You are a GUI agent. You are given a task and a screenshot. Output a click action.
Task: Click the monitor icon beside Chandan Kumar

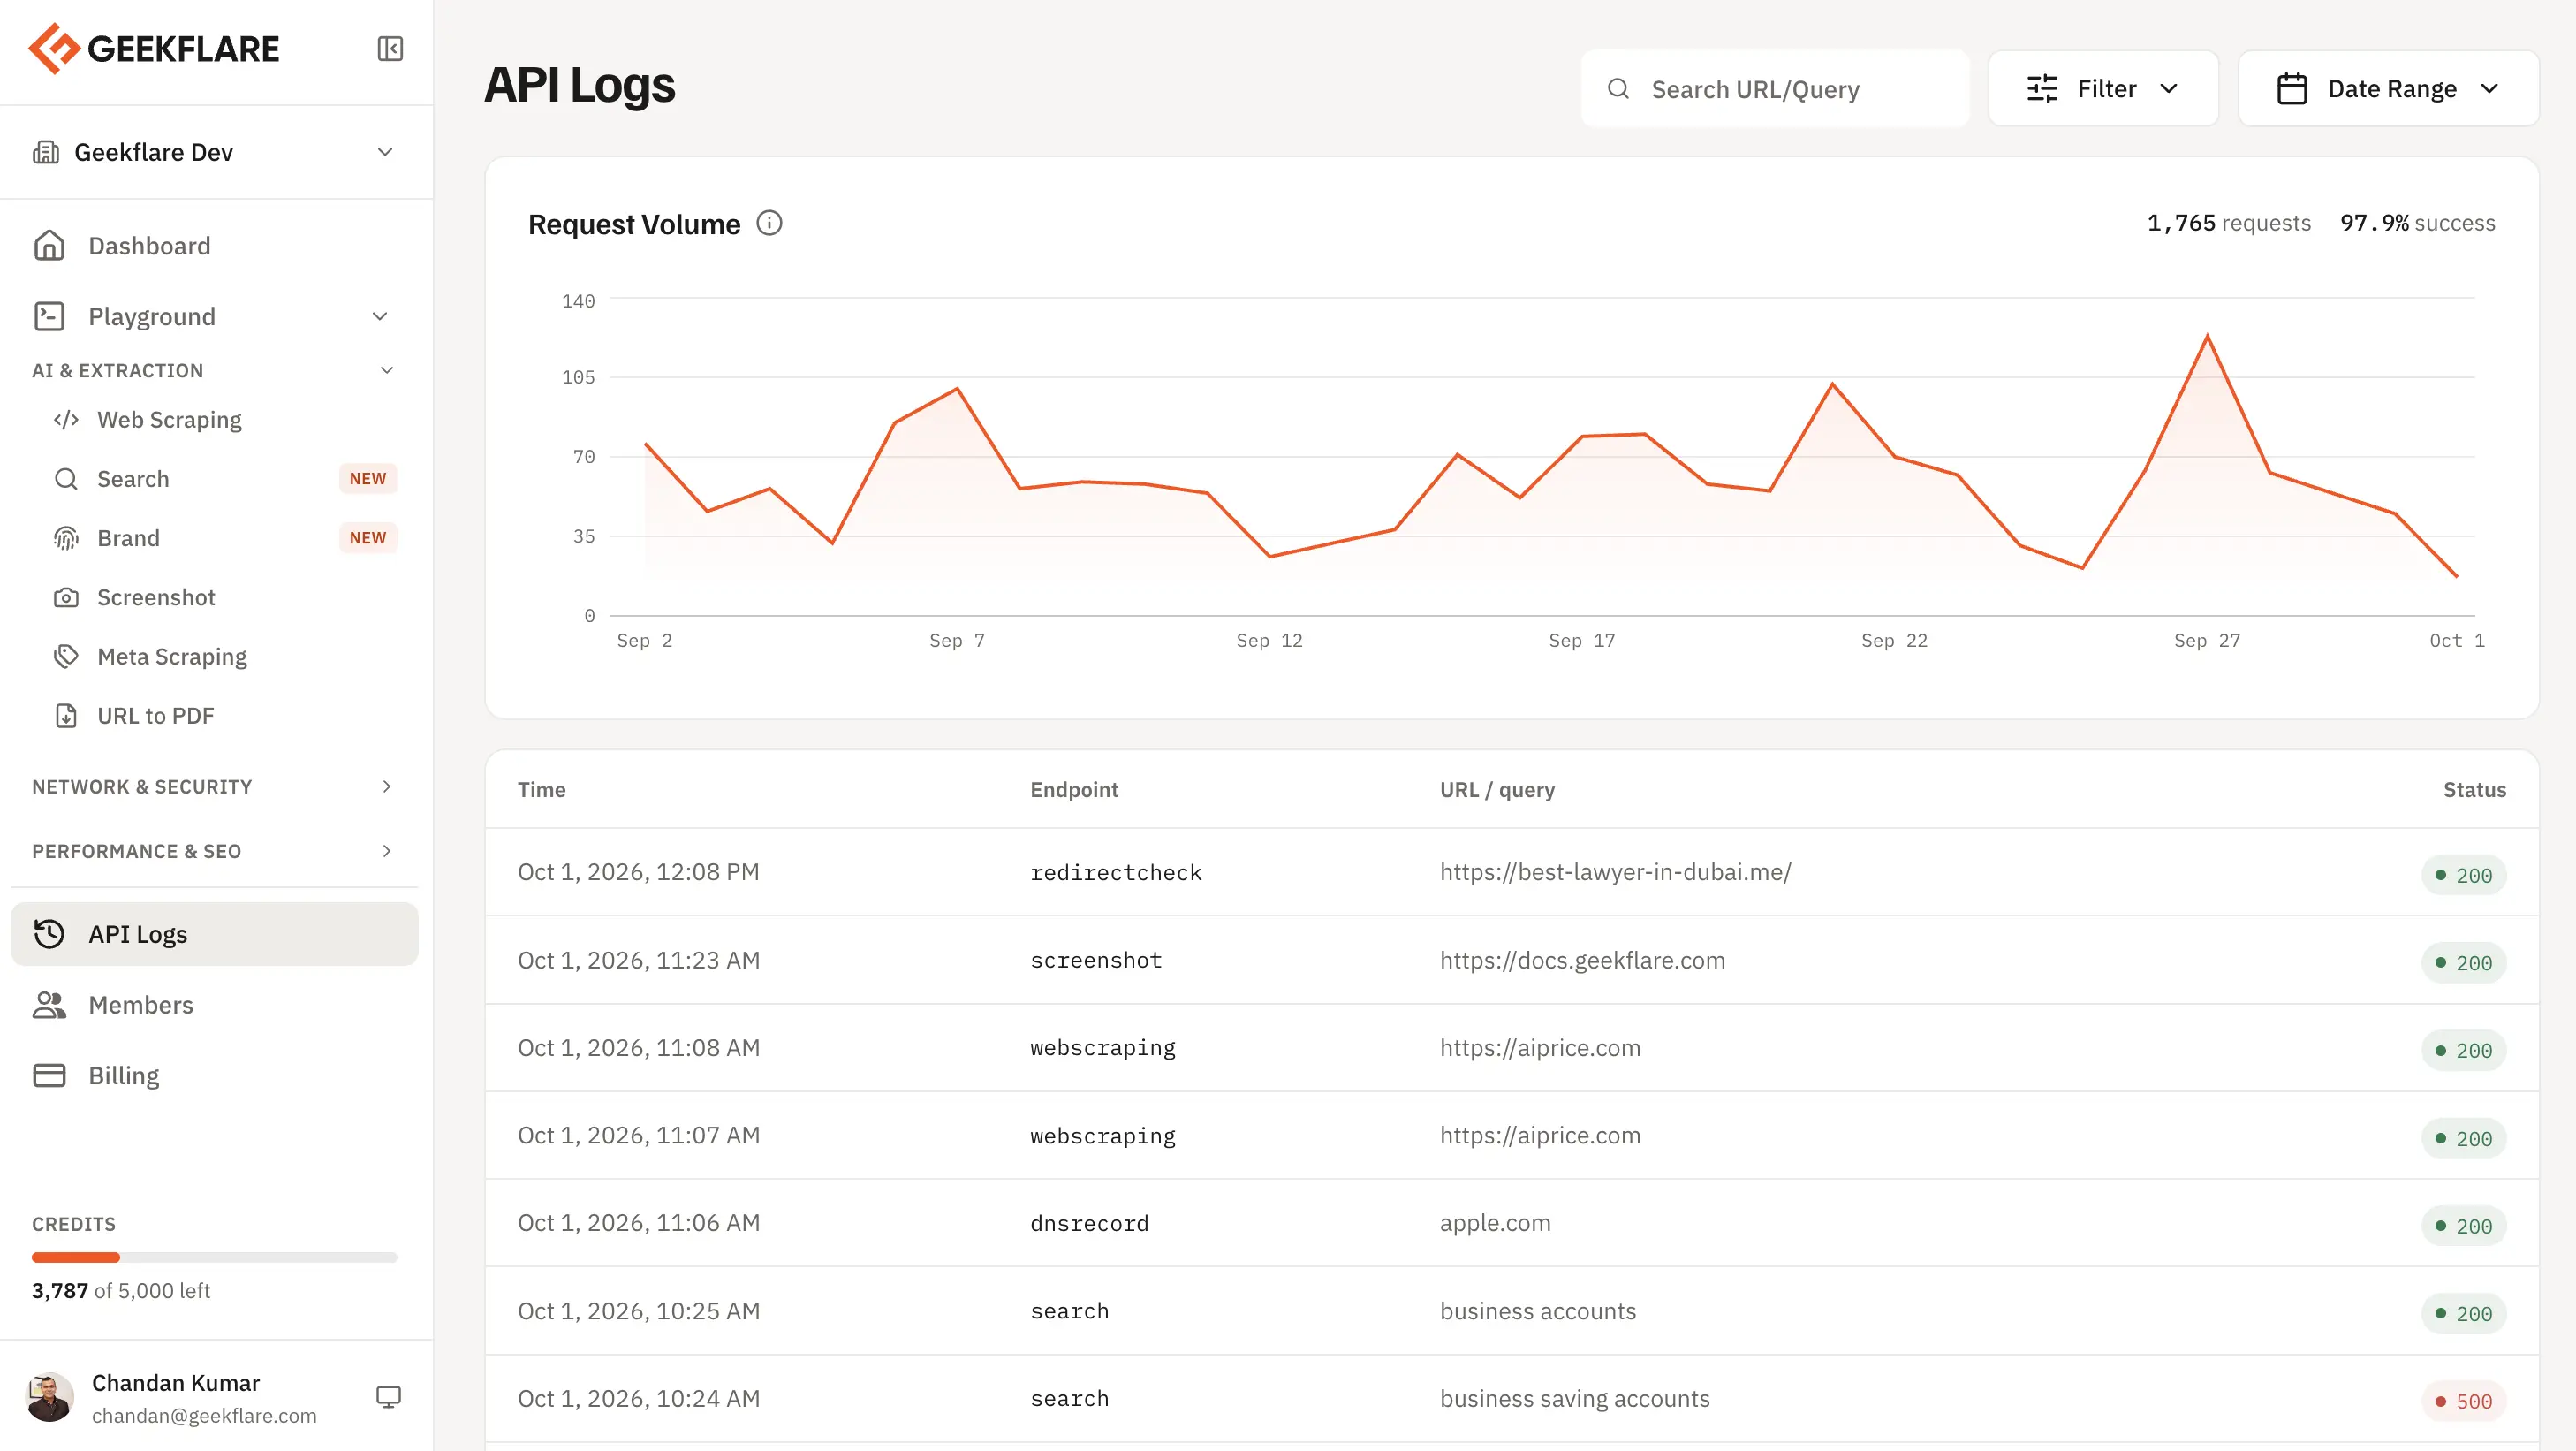[388, 1397]
